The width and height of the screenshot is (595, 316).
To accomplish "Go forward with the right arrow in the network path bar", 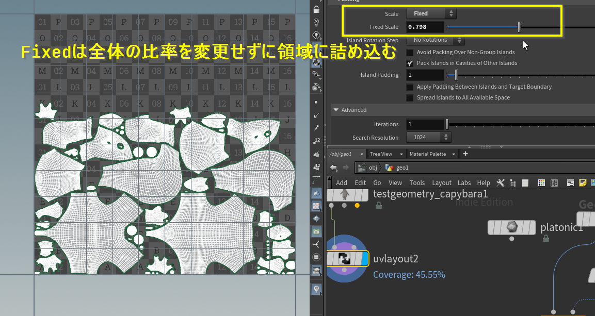I will click(346, 168).
